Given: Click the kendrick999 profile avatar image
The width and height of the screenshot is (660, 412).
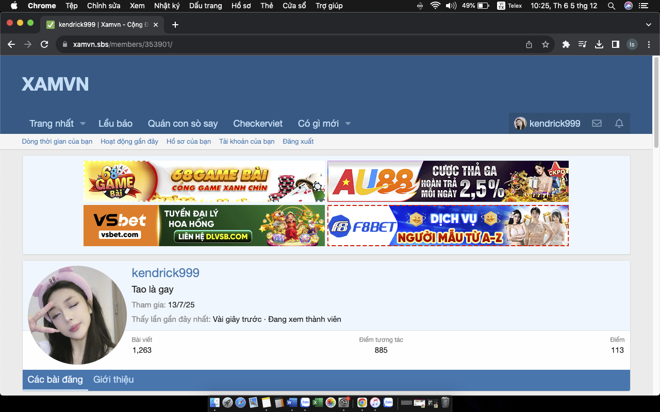Looking at the screenshot, I should [x=77, y=315].
